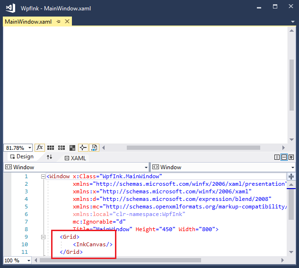The height and width of the screenshot is (268, 299).
Task: Swap panes with the arrows icon
Action: pos(49,157)
